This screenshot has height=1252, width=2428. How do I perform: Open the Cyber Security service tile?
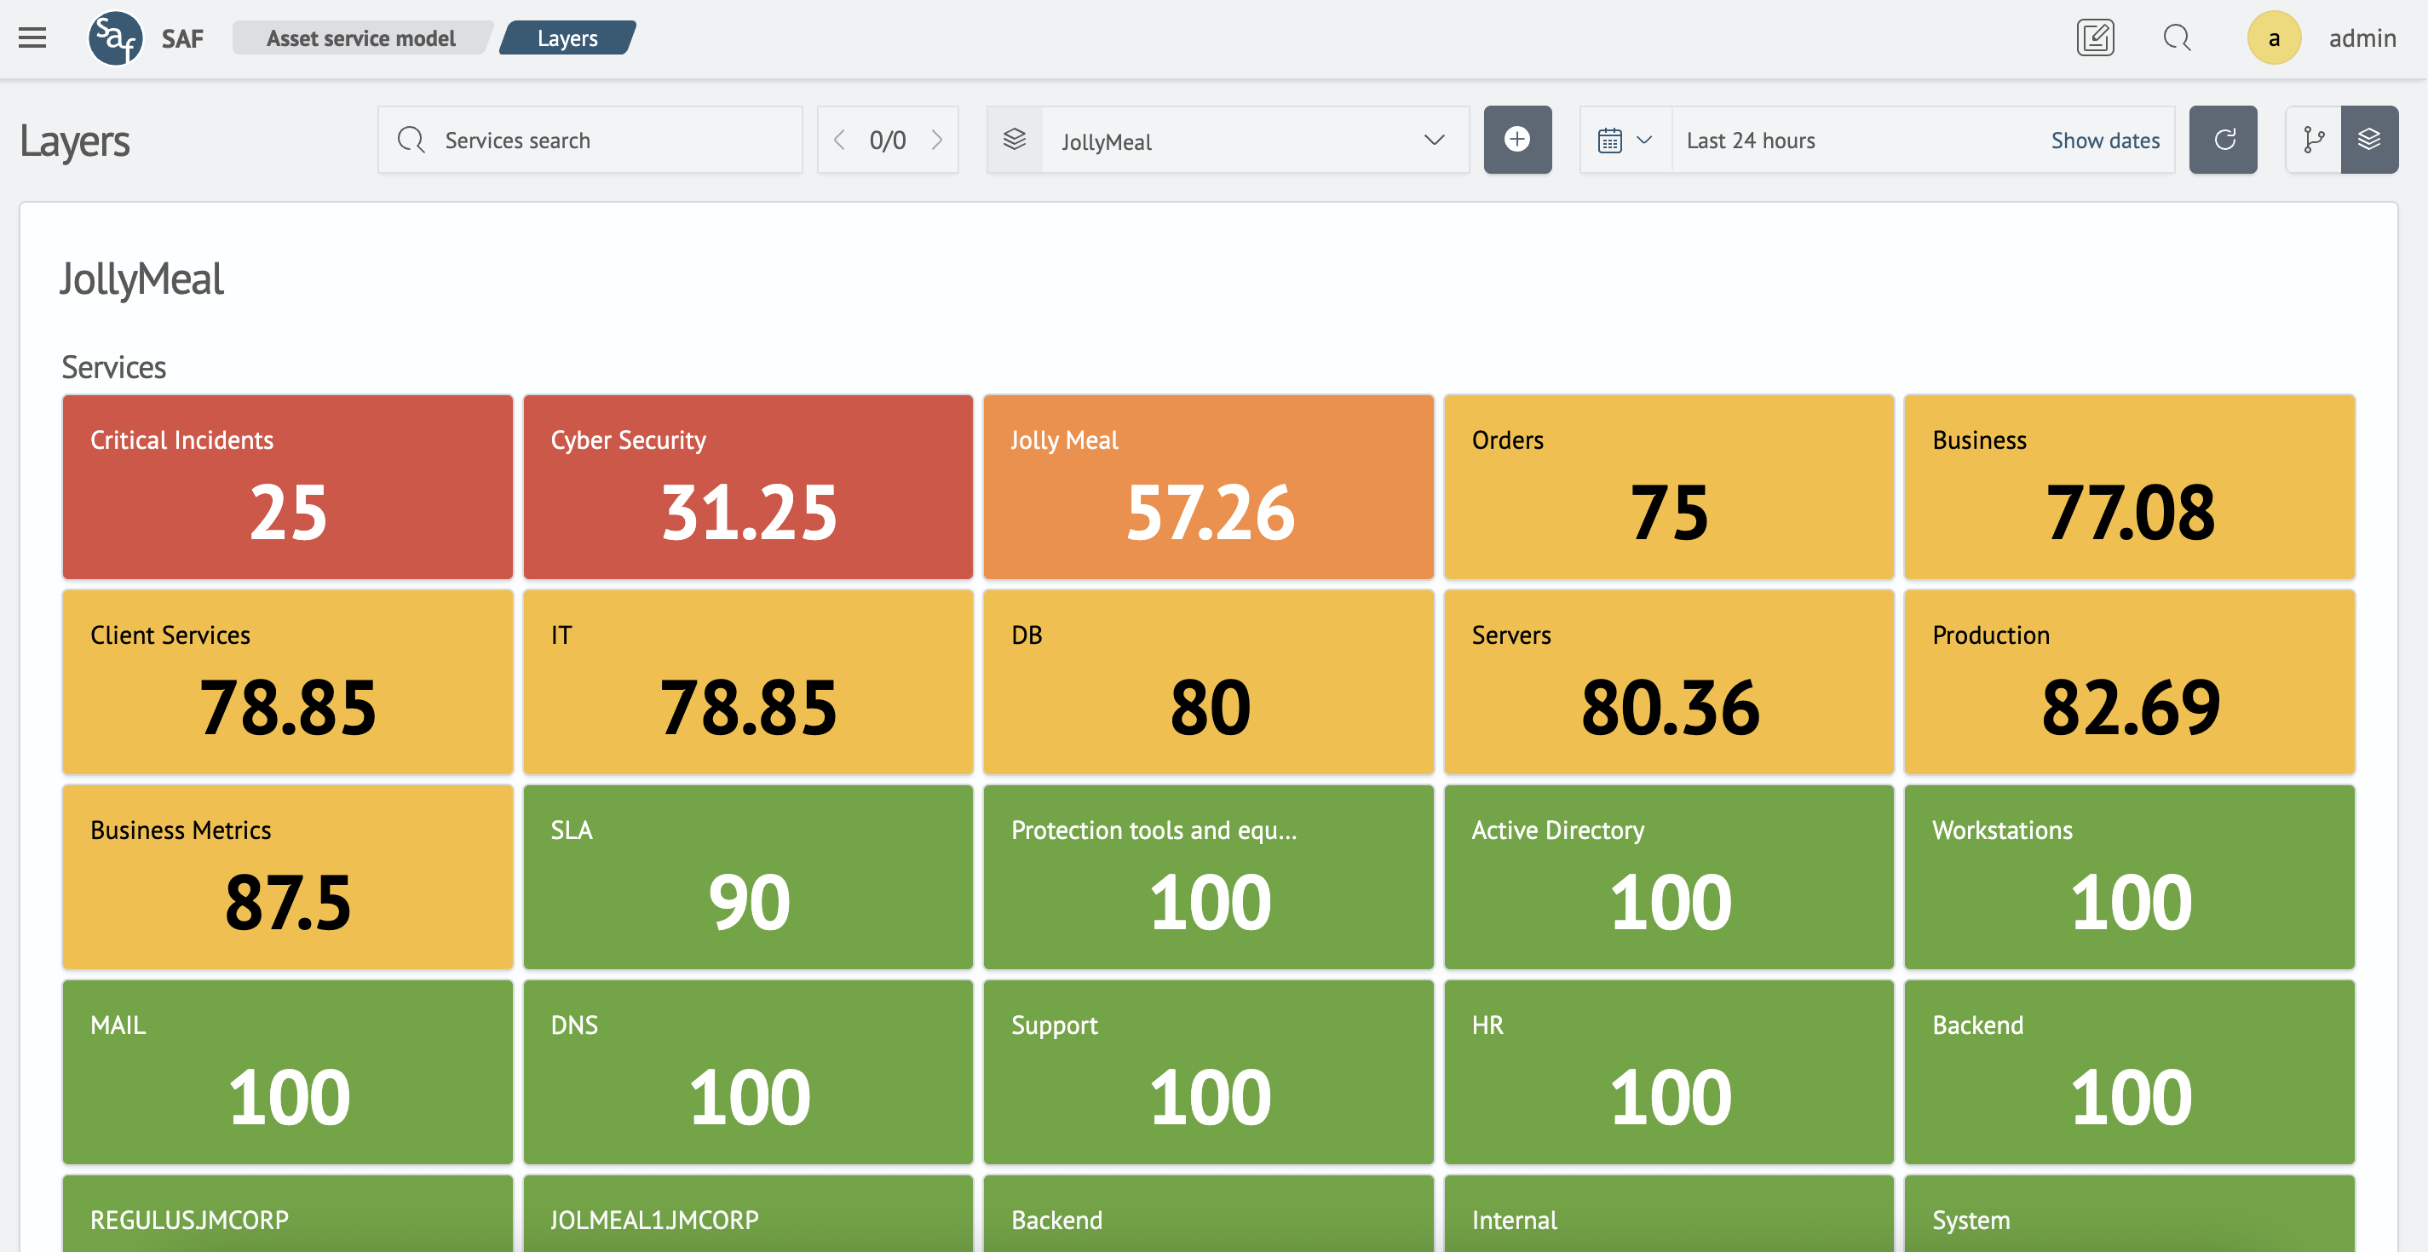[747, 486]
